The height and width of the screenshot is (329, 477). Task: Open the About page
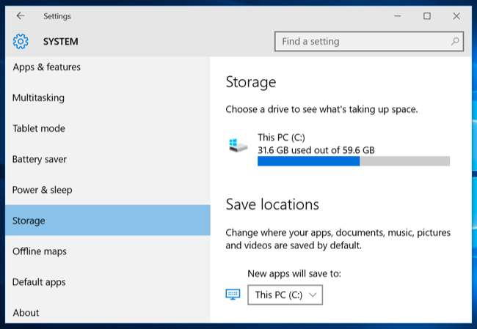coord(26,313)
